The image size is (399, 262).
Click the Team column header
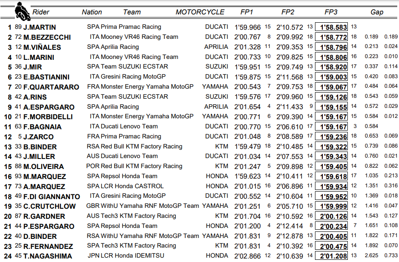point(132,12)
